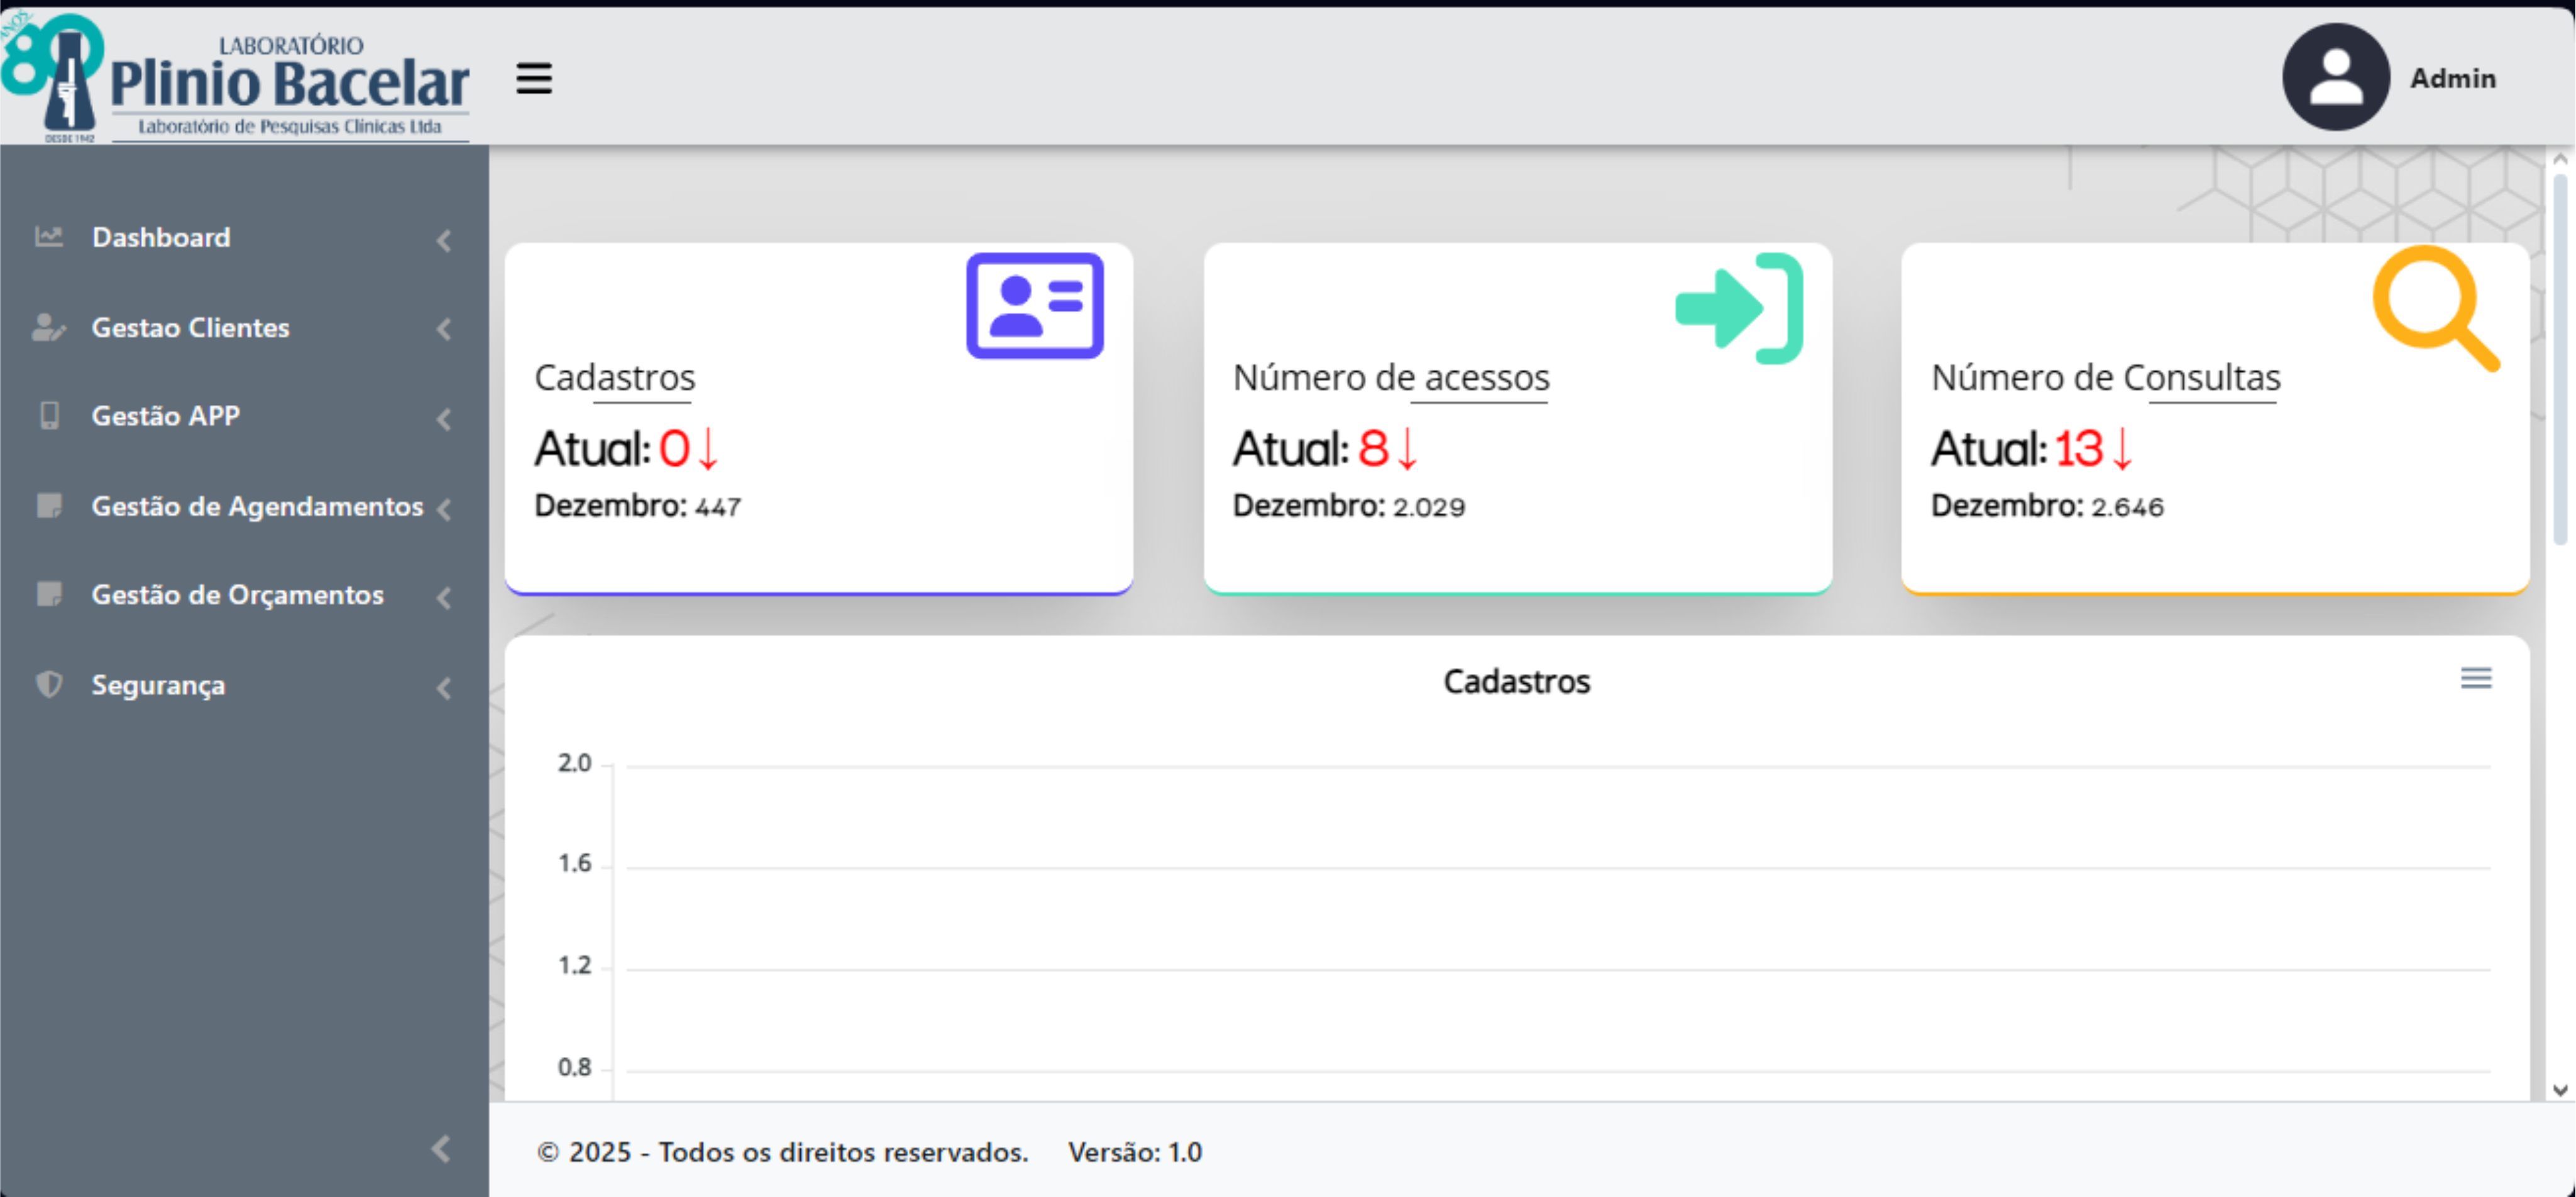The width and height of the screenshot is (2576, 1197).
Task: Expand the Gestão de Agendamentos chevron
Action: [444, 509]
